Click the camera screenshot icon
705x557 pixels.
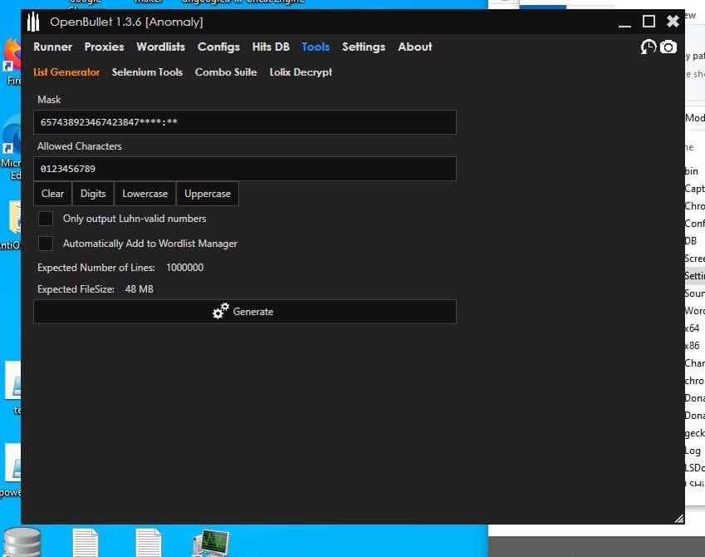[x=668, y=47]
